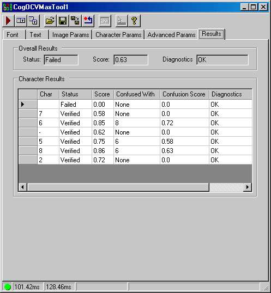Open the Image Params tab
Image resolution: width=271 pixels, height=293 pixels.
[x=71, y=35]
